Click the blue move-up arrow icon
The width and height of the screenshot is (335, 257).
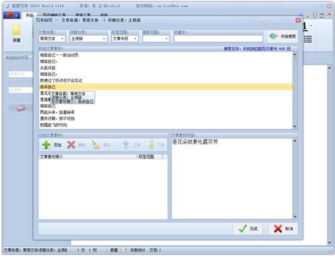(126, 144)
